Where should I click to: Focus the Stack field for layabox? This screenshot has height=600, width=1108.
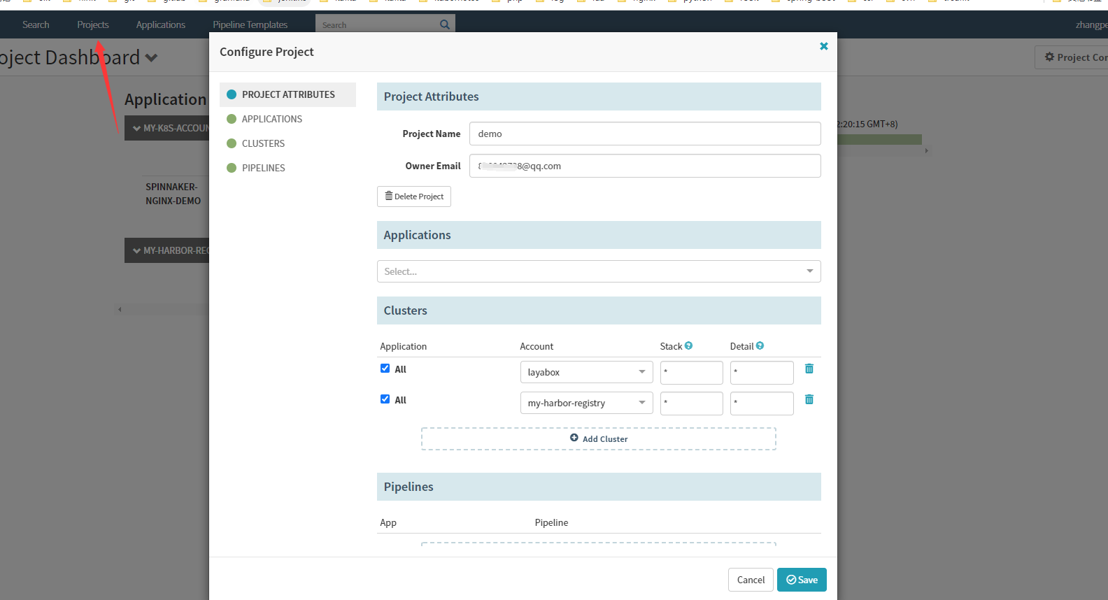coord(692,372)
